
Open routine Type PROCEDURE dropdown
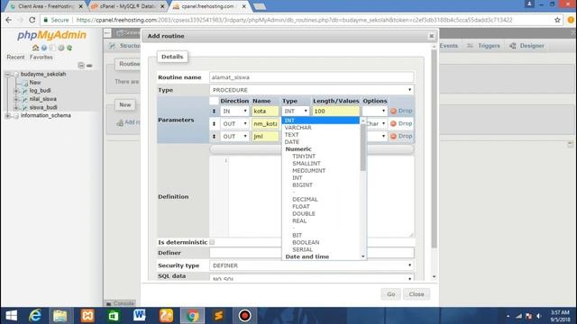[x=312, y=90]
